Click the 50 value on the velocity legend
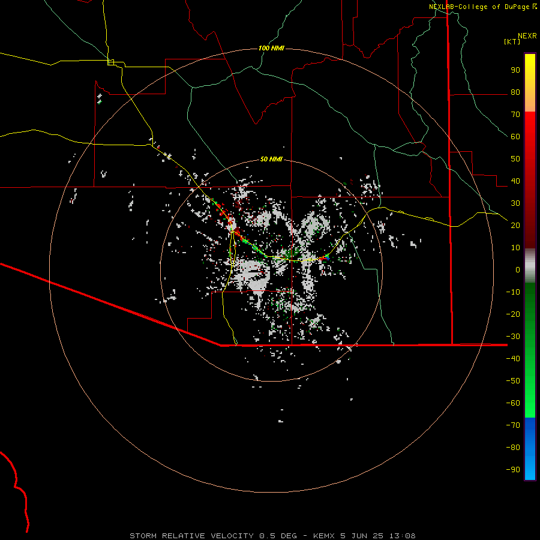The image size is (540, 540). coord(515,159)
